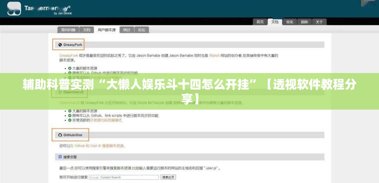Open the Github link in the Gist paragraph
Image resolution: width=379 pixels, height=183 pixels.
[x=80, y=146]
